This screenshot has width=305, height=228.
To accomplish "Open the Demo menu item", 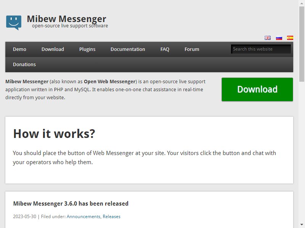I will [x=19, y=49].
